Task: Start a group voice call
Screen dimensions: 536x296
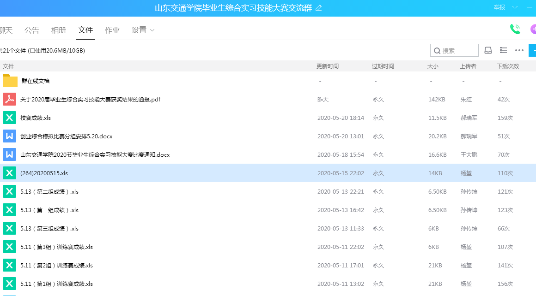Action: tap(515, 29)
